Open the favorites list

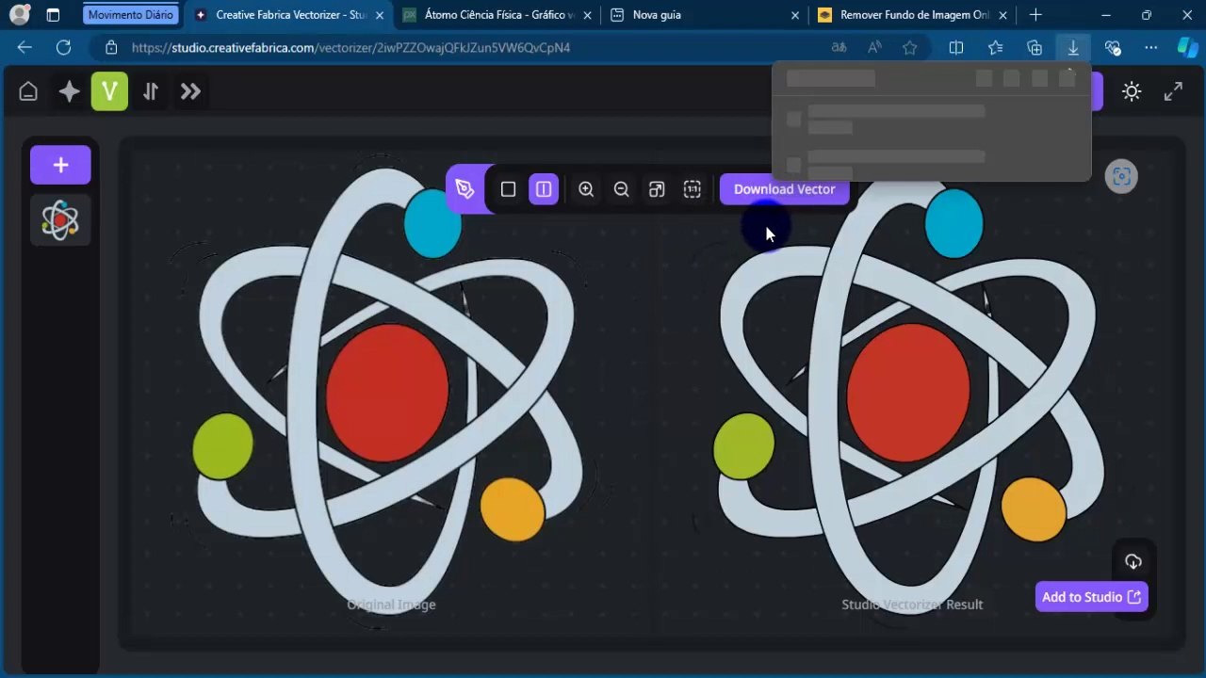[996, 48]
